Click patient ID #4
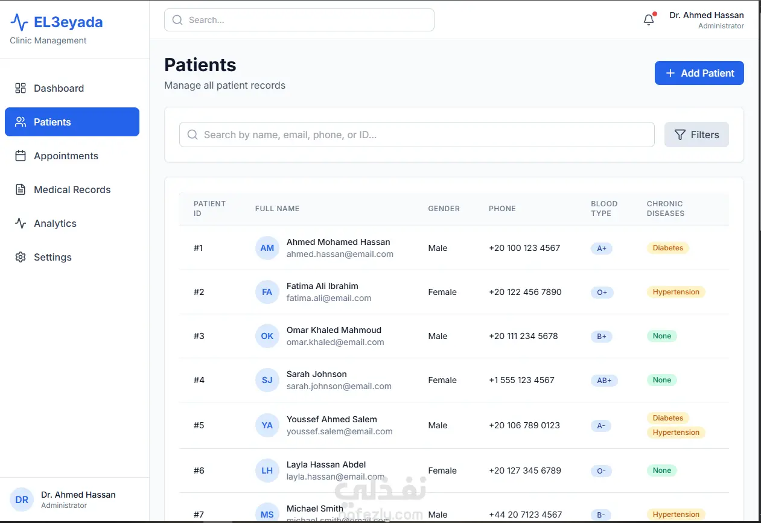Screen dimensions: 761x523 (x=199, y=380)
